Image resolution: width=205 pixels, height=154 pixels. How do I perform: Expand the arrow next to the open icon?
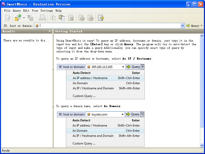point(24,18)
